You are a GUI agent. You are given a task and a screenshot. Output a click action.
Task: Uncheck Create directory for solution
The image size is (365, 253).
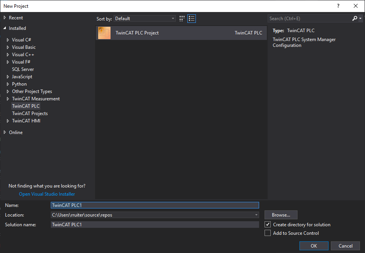point(268,225)
